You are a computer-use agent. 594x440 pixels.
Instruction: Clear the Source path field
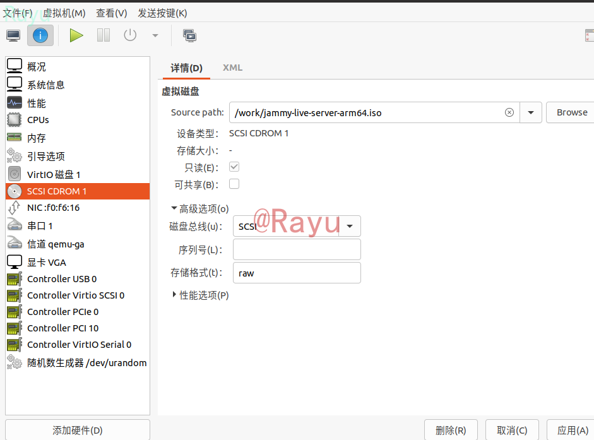(x=509, y=112)
